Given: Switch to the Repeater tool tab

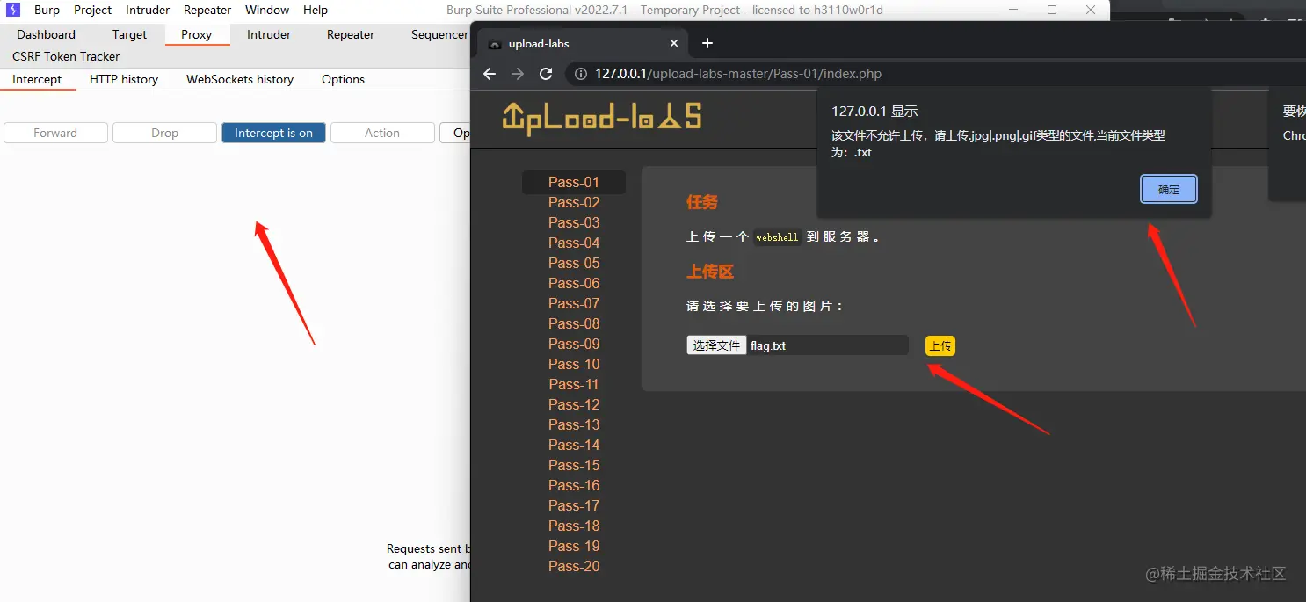Looking at the screenshot, I should [x=351, y=34].
